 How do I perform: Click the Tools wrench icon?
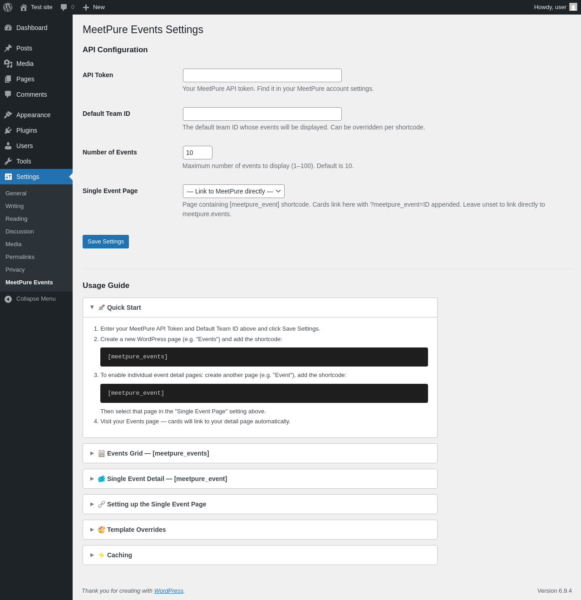[8, 161]
